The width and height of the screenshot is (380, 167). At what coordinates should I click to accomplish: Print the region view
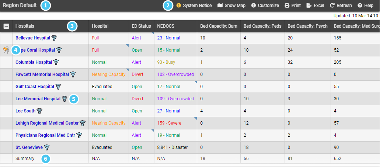tap(293, 5)
